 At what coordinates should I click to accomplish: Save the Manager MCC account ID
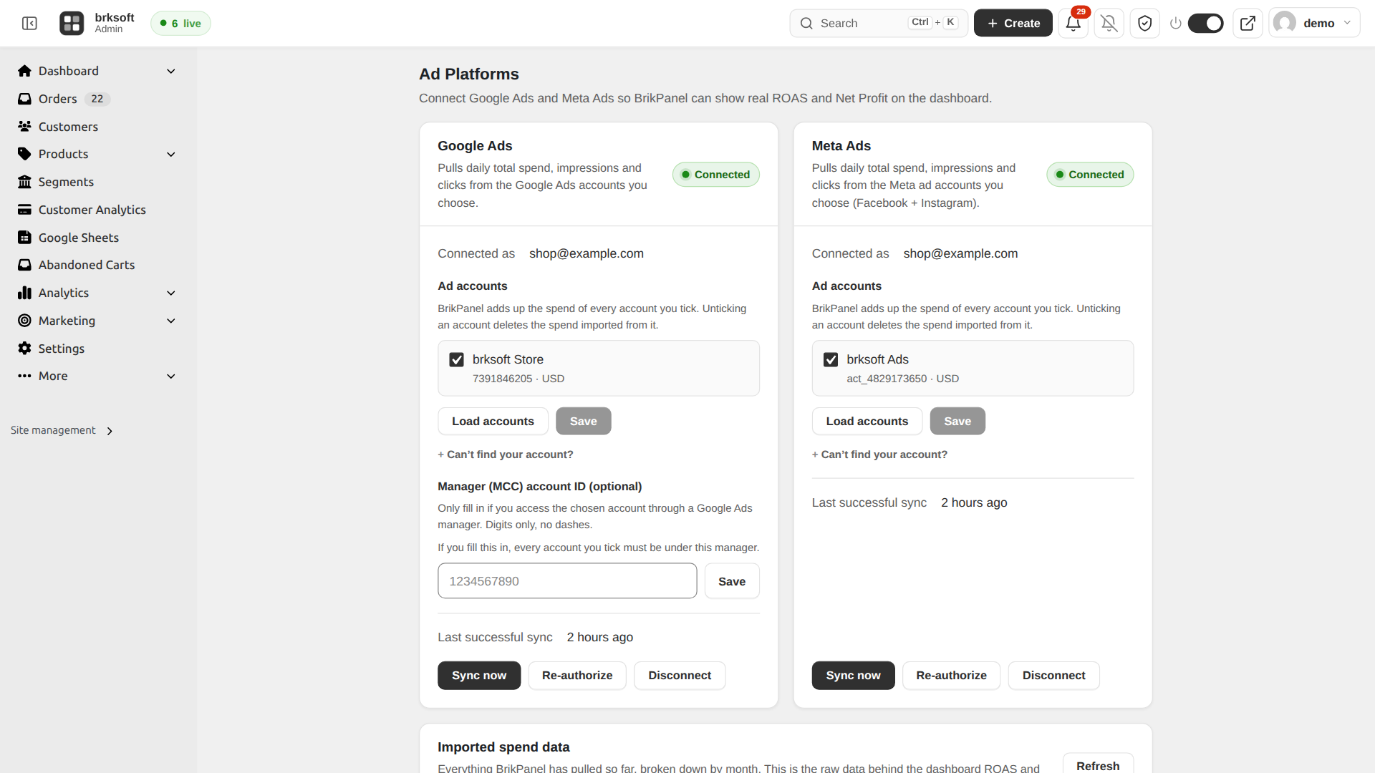pos(732,581)
